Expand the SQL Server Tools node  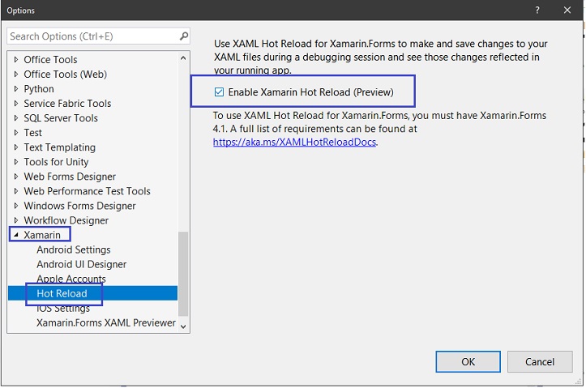[x=15, y=117]
